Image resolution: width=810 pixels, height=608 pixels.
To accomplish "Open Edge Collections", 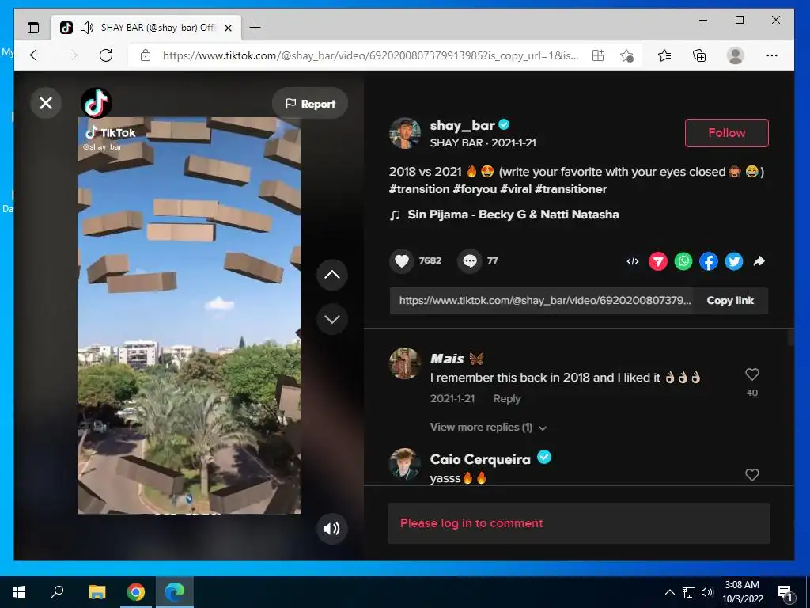I will pos(699,55).
